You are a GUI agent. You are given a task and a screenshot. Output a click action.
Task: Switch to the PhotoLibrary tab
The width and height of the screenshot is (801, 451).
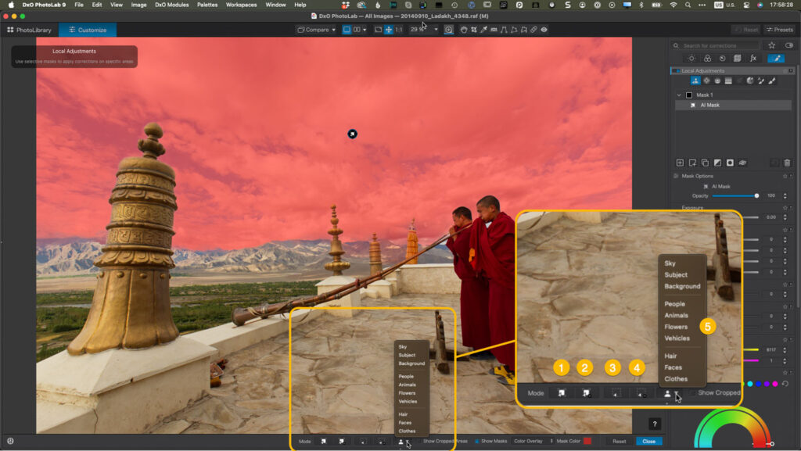tap(30, 30)
